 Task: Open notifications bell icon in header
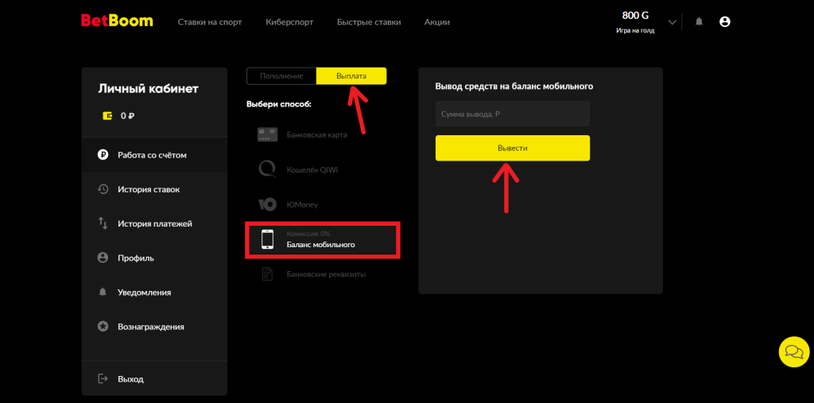coord(699,22)
